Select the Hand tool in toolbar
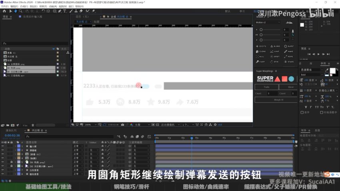This screenshot has height=191, width=340. (x=16, y=11)
